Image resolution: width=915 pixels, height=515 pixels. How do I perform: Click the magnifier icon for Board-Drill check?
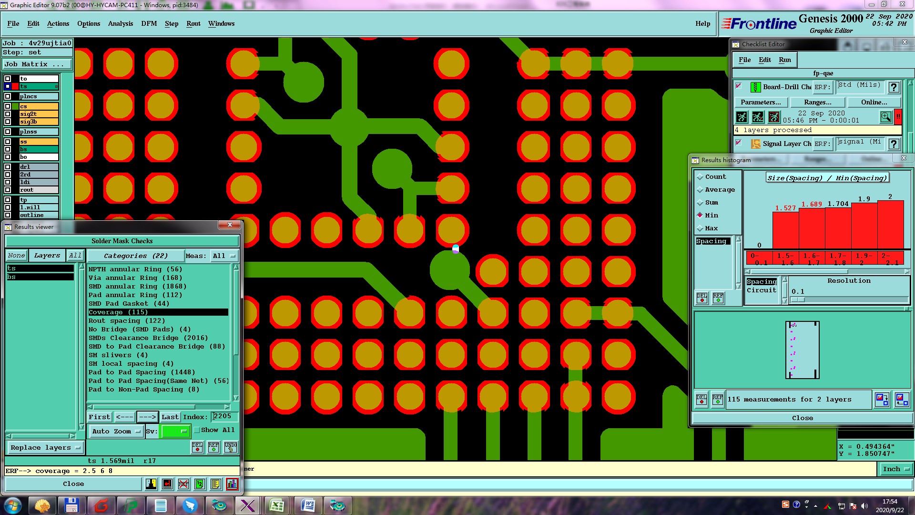pyautogui.click(x=885, y=117)
